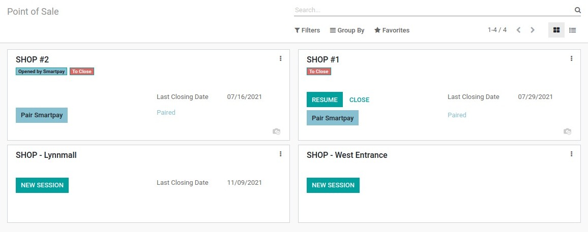
Task: Open SHOP - Lynnmall three-dot menu
Action: (280, 154)
